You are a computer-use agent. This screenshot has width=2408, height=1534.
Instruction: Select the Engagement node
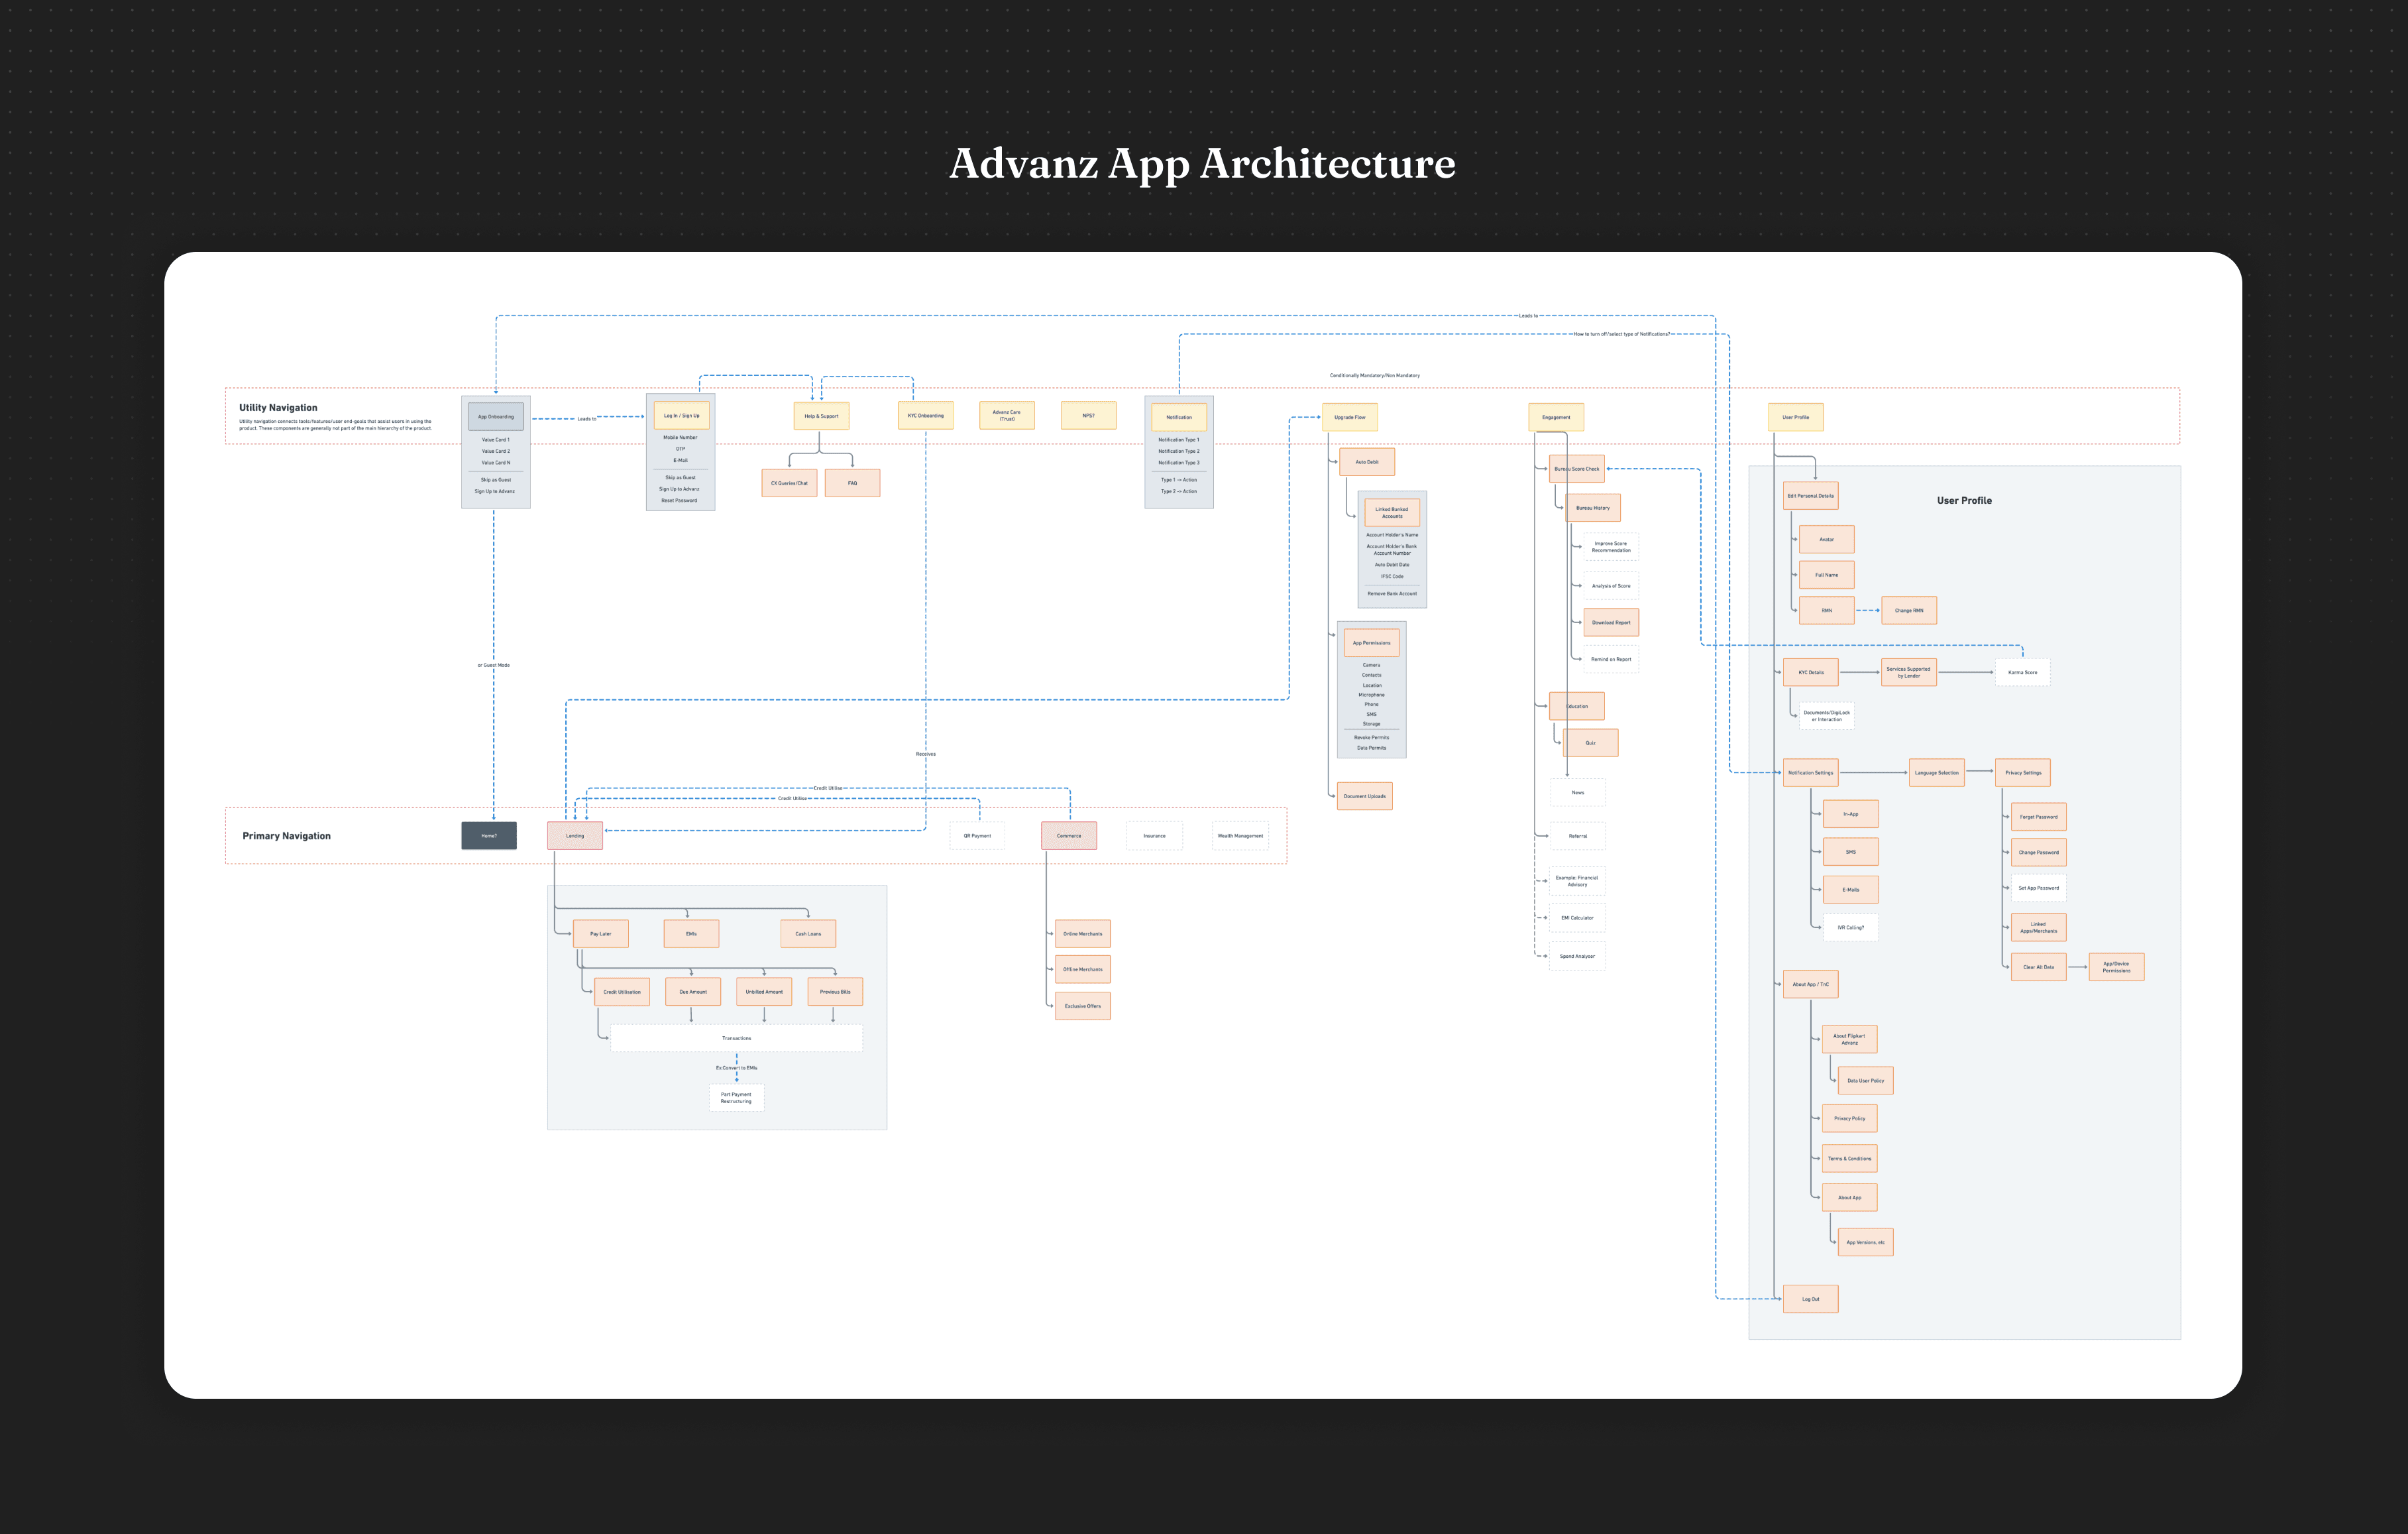(x=1556, y=417)
